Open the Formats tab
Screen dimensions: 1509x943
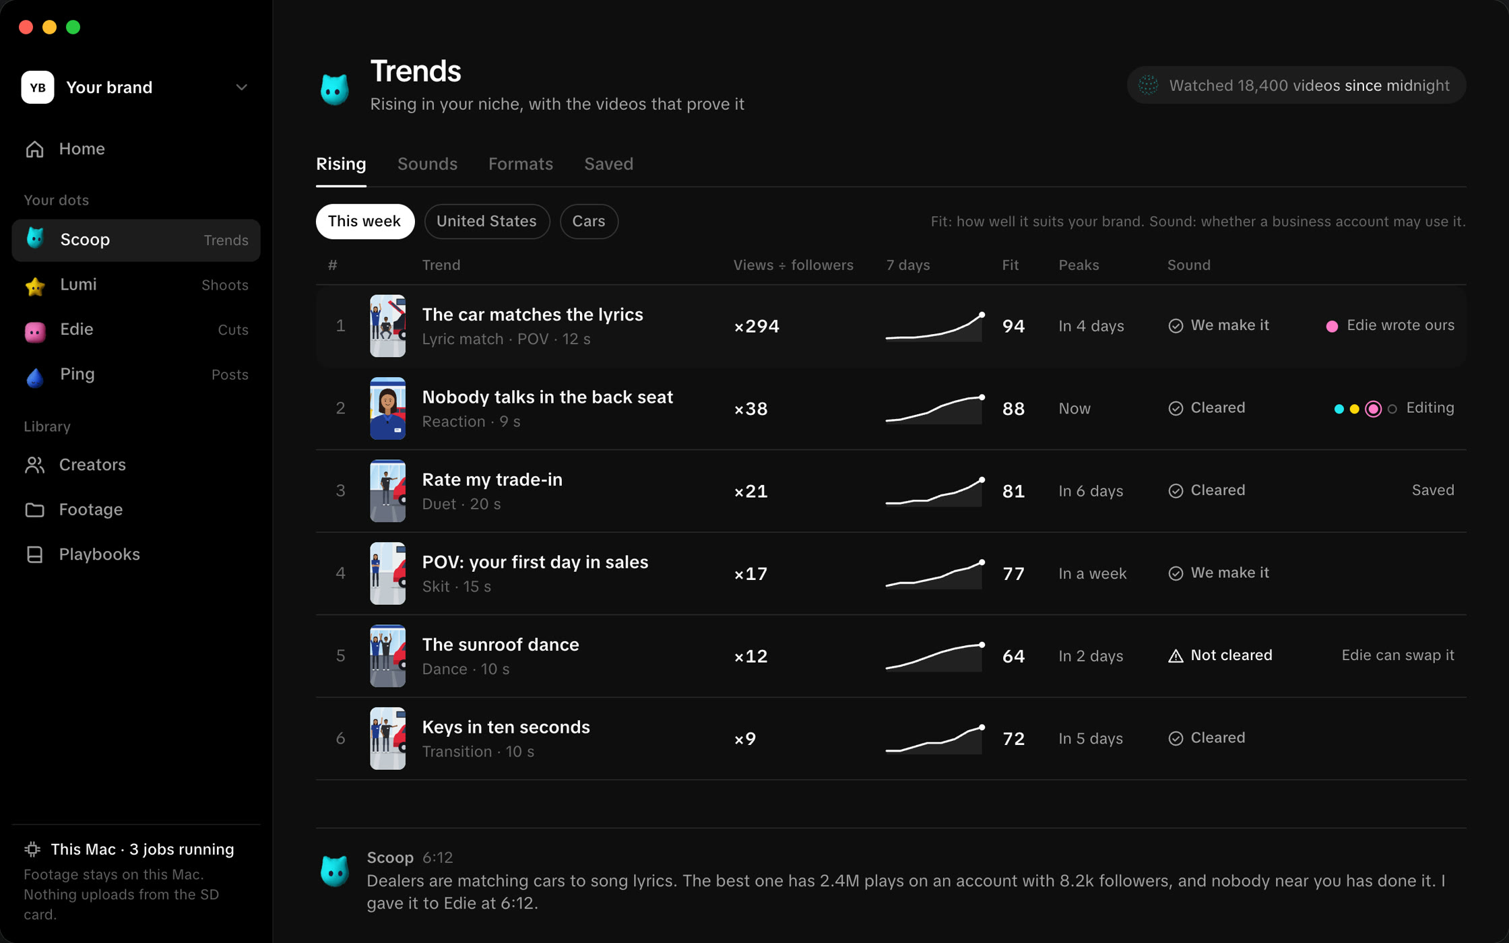521,164
